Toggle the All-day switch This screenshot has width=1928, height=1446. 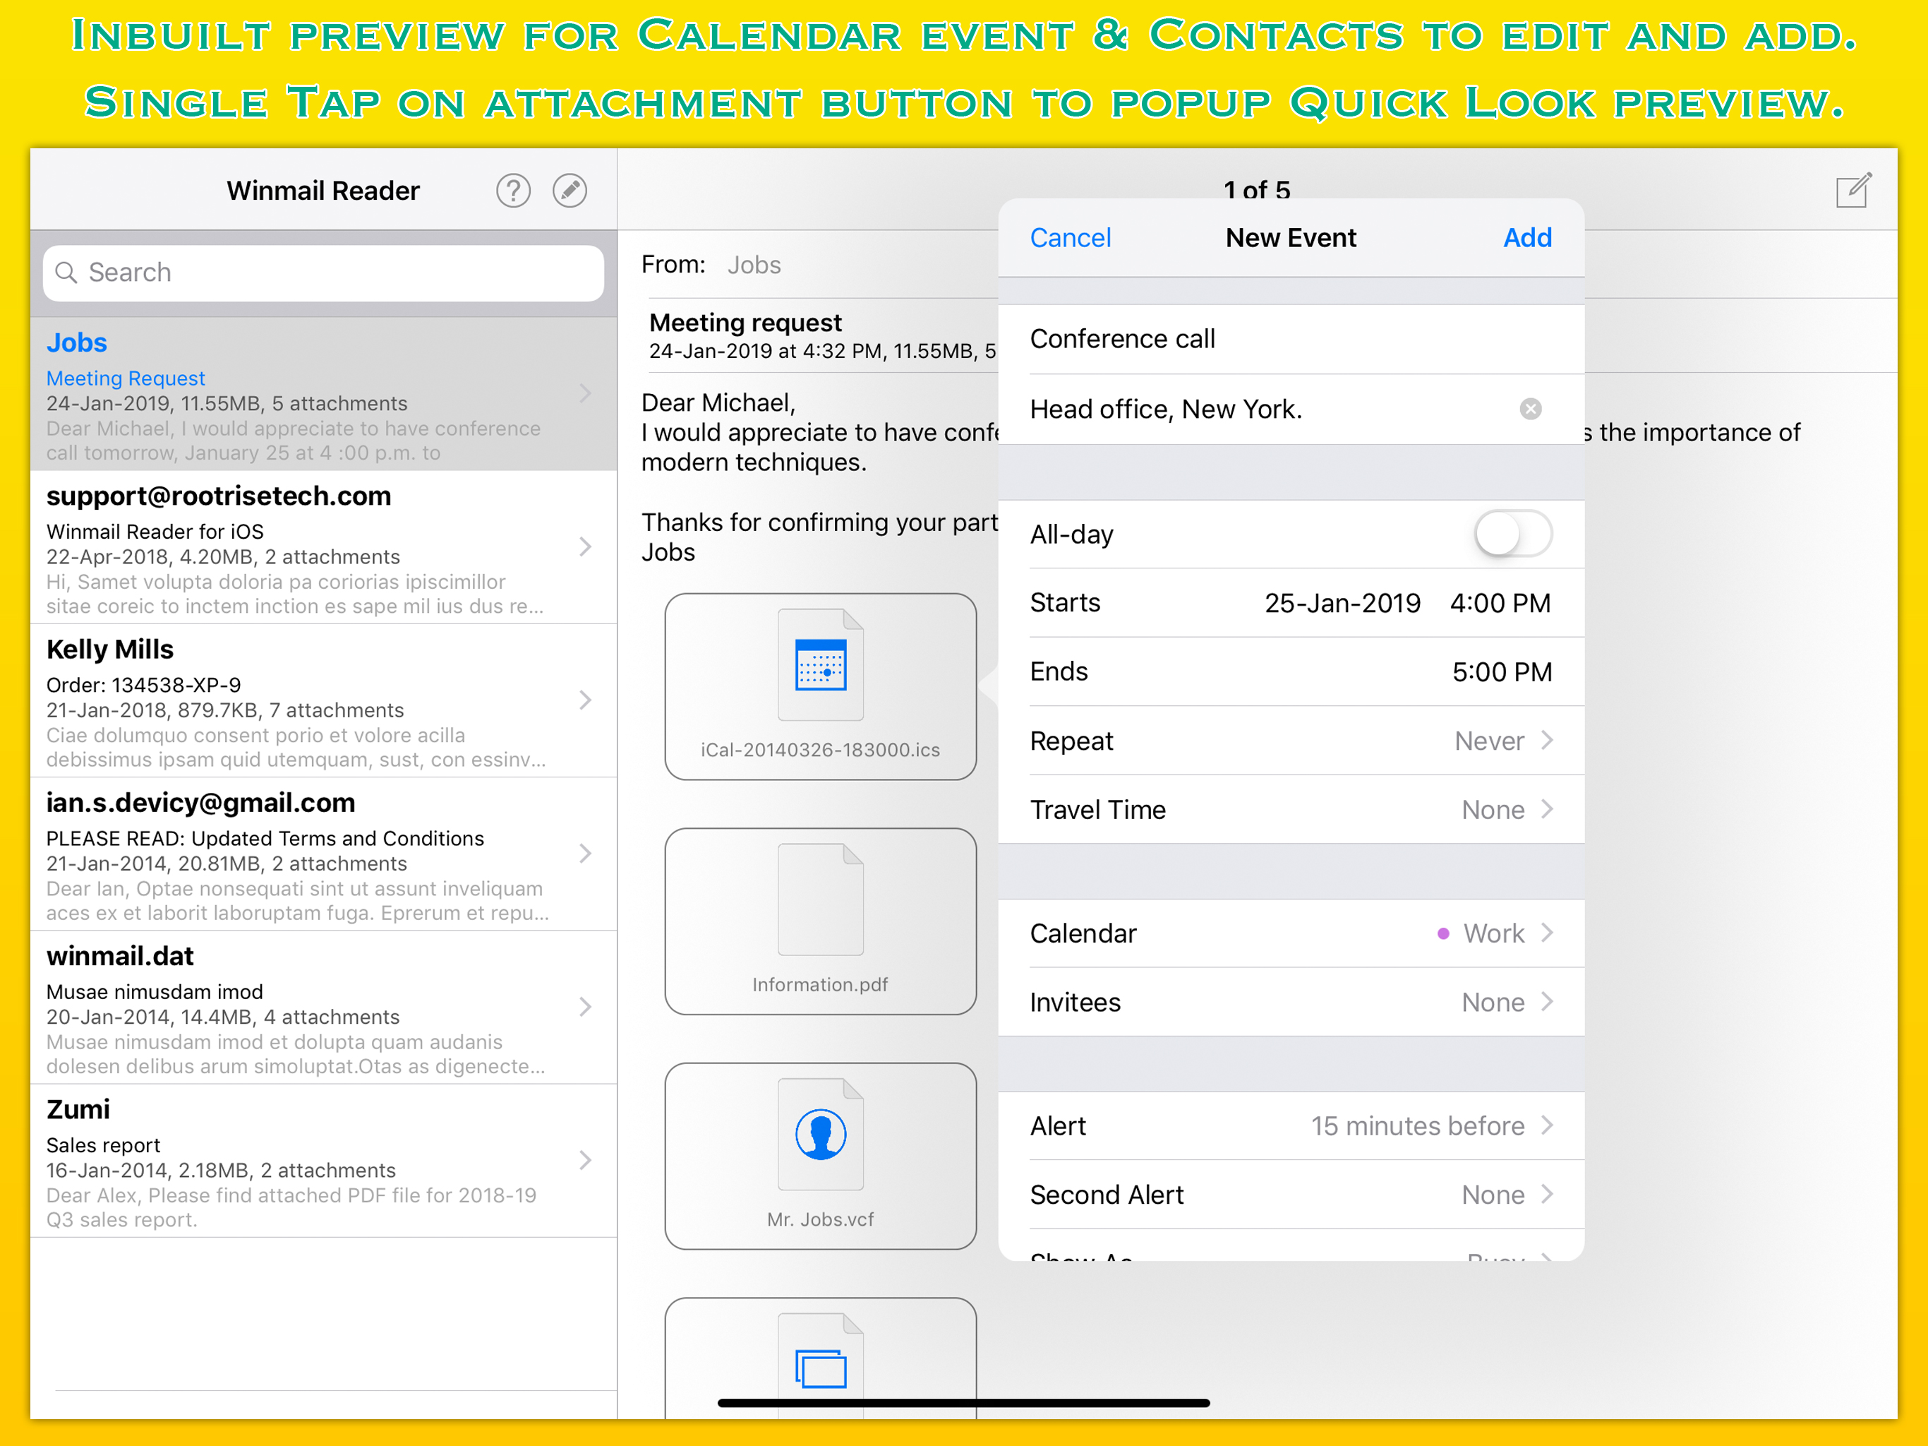click(1512, 534)
